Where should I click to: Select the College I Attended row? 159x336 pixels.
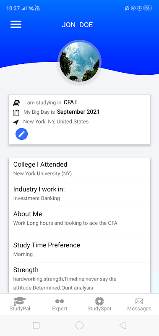click(79, 170)
